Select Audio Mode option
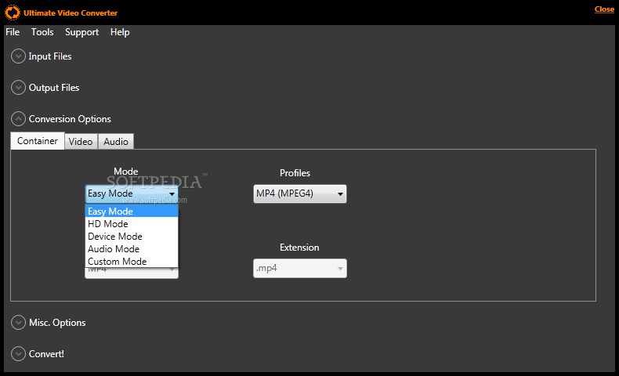Screen dimensions: 619x376 click(x=132, y=249)
